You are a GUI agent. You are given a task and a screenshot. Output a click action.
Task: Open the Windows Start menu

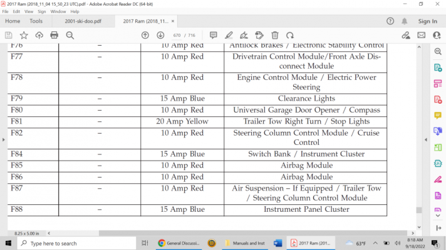click(8, 243)
